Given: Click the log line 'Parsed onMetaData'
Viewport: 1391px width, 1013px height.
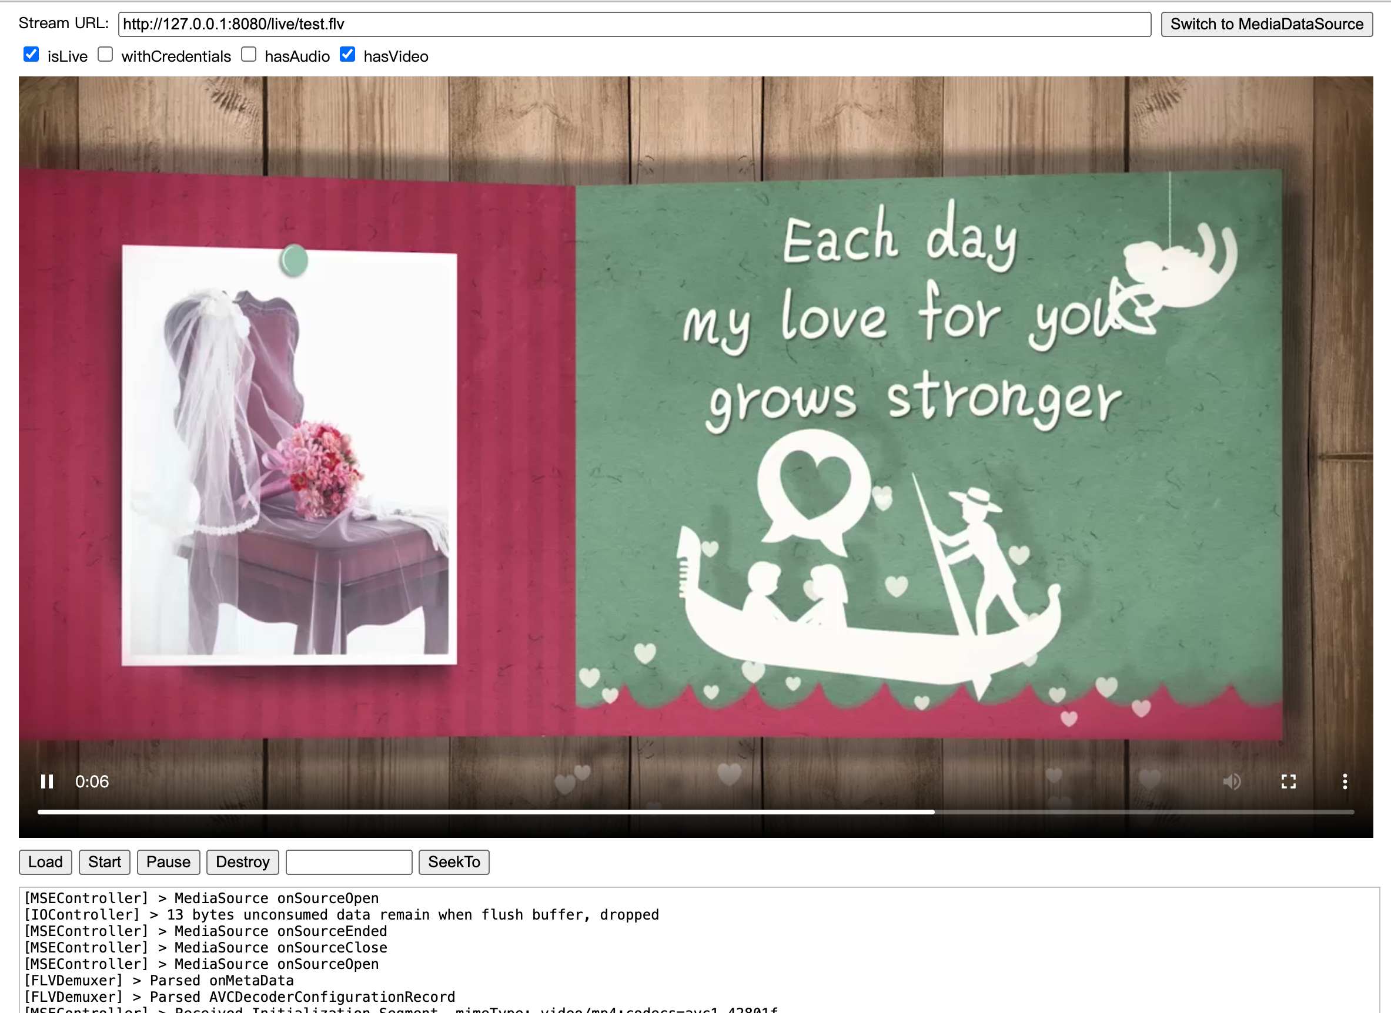Looking at the screenshot, I should pos(159,981).
